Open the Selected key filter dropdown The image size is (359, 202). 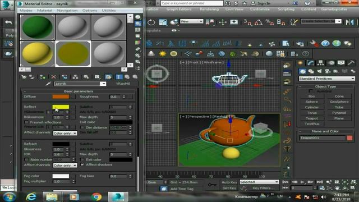259,182
